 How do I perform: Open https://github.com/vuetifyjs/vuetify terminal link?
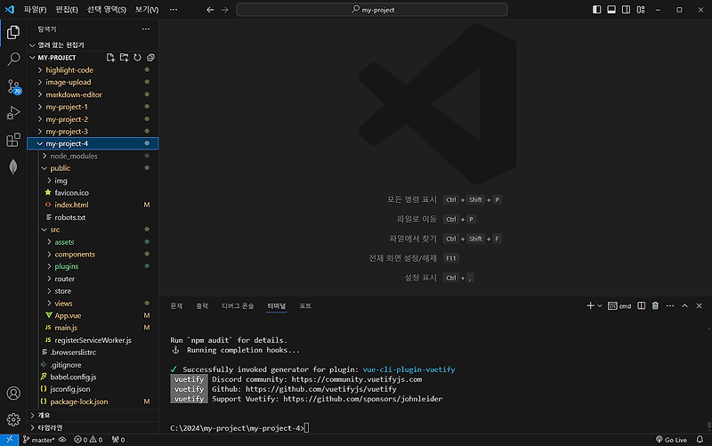coord(321,389)
